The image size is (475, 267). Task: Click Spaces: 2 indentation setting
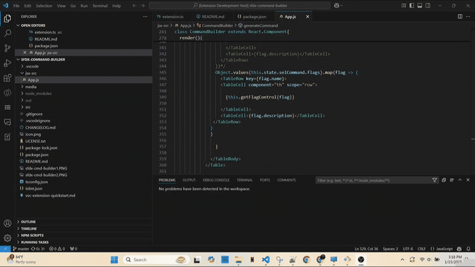tap(390, 249)
